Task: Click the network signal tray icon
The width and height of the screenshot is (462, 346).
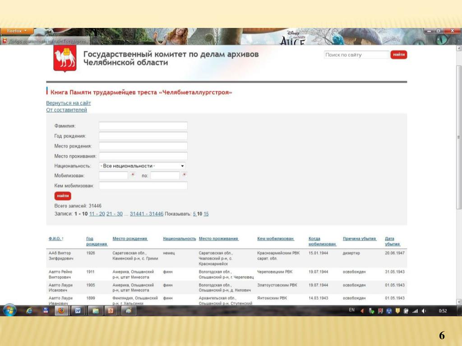Action: click(x=415, y=311)
